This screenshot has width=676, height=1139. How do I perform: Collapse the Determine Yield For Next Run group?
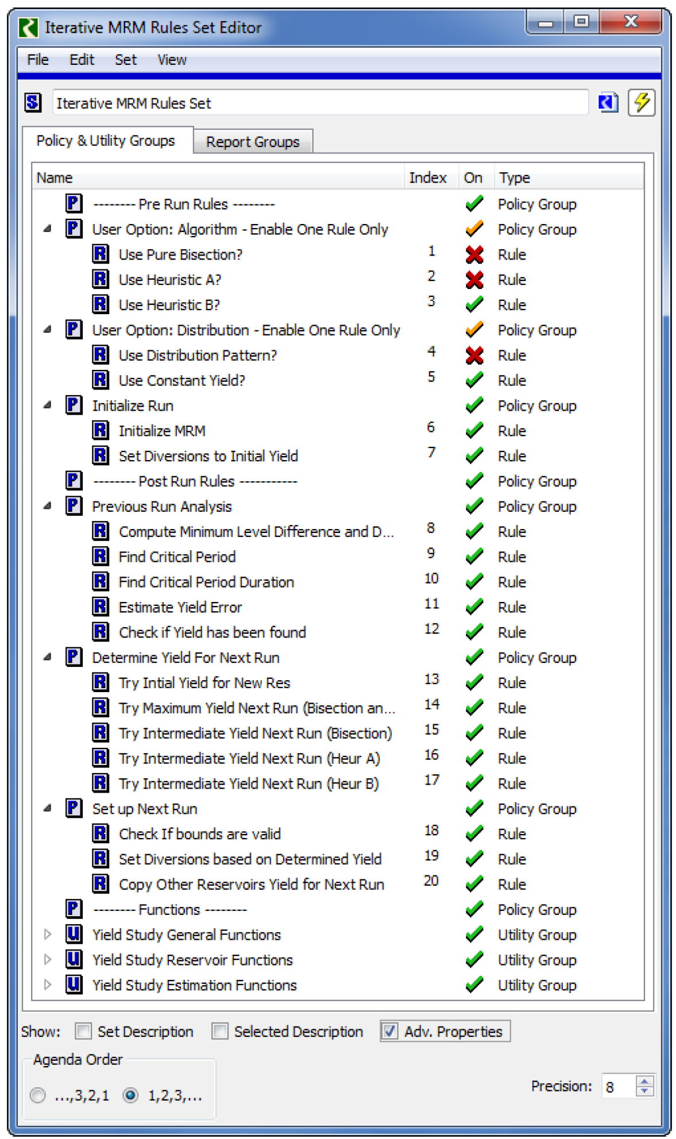click(x=48, y=657)
